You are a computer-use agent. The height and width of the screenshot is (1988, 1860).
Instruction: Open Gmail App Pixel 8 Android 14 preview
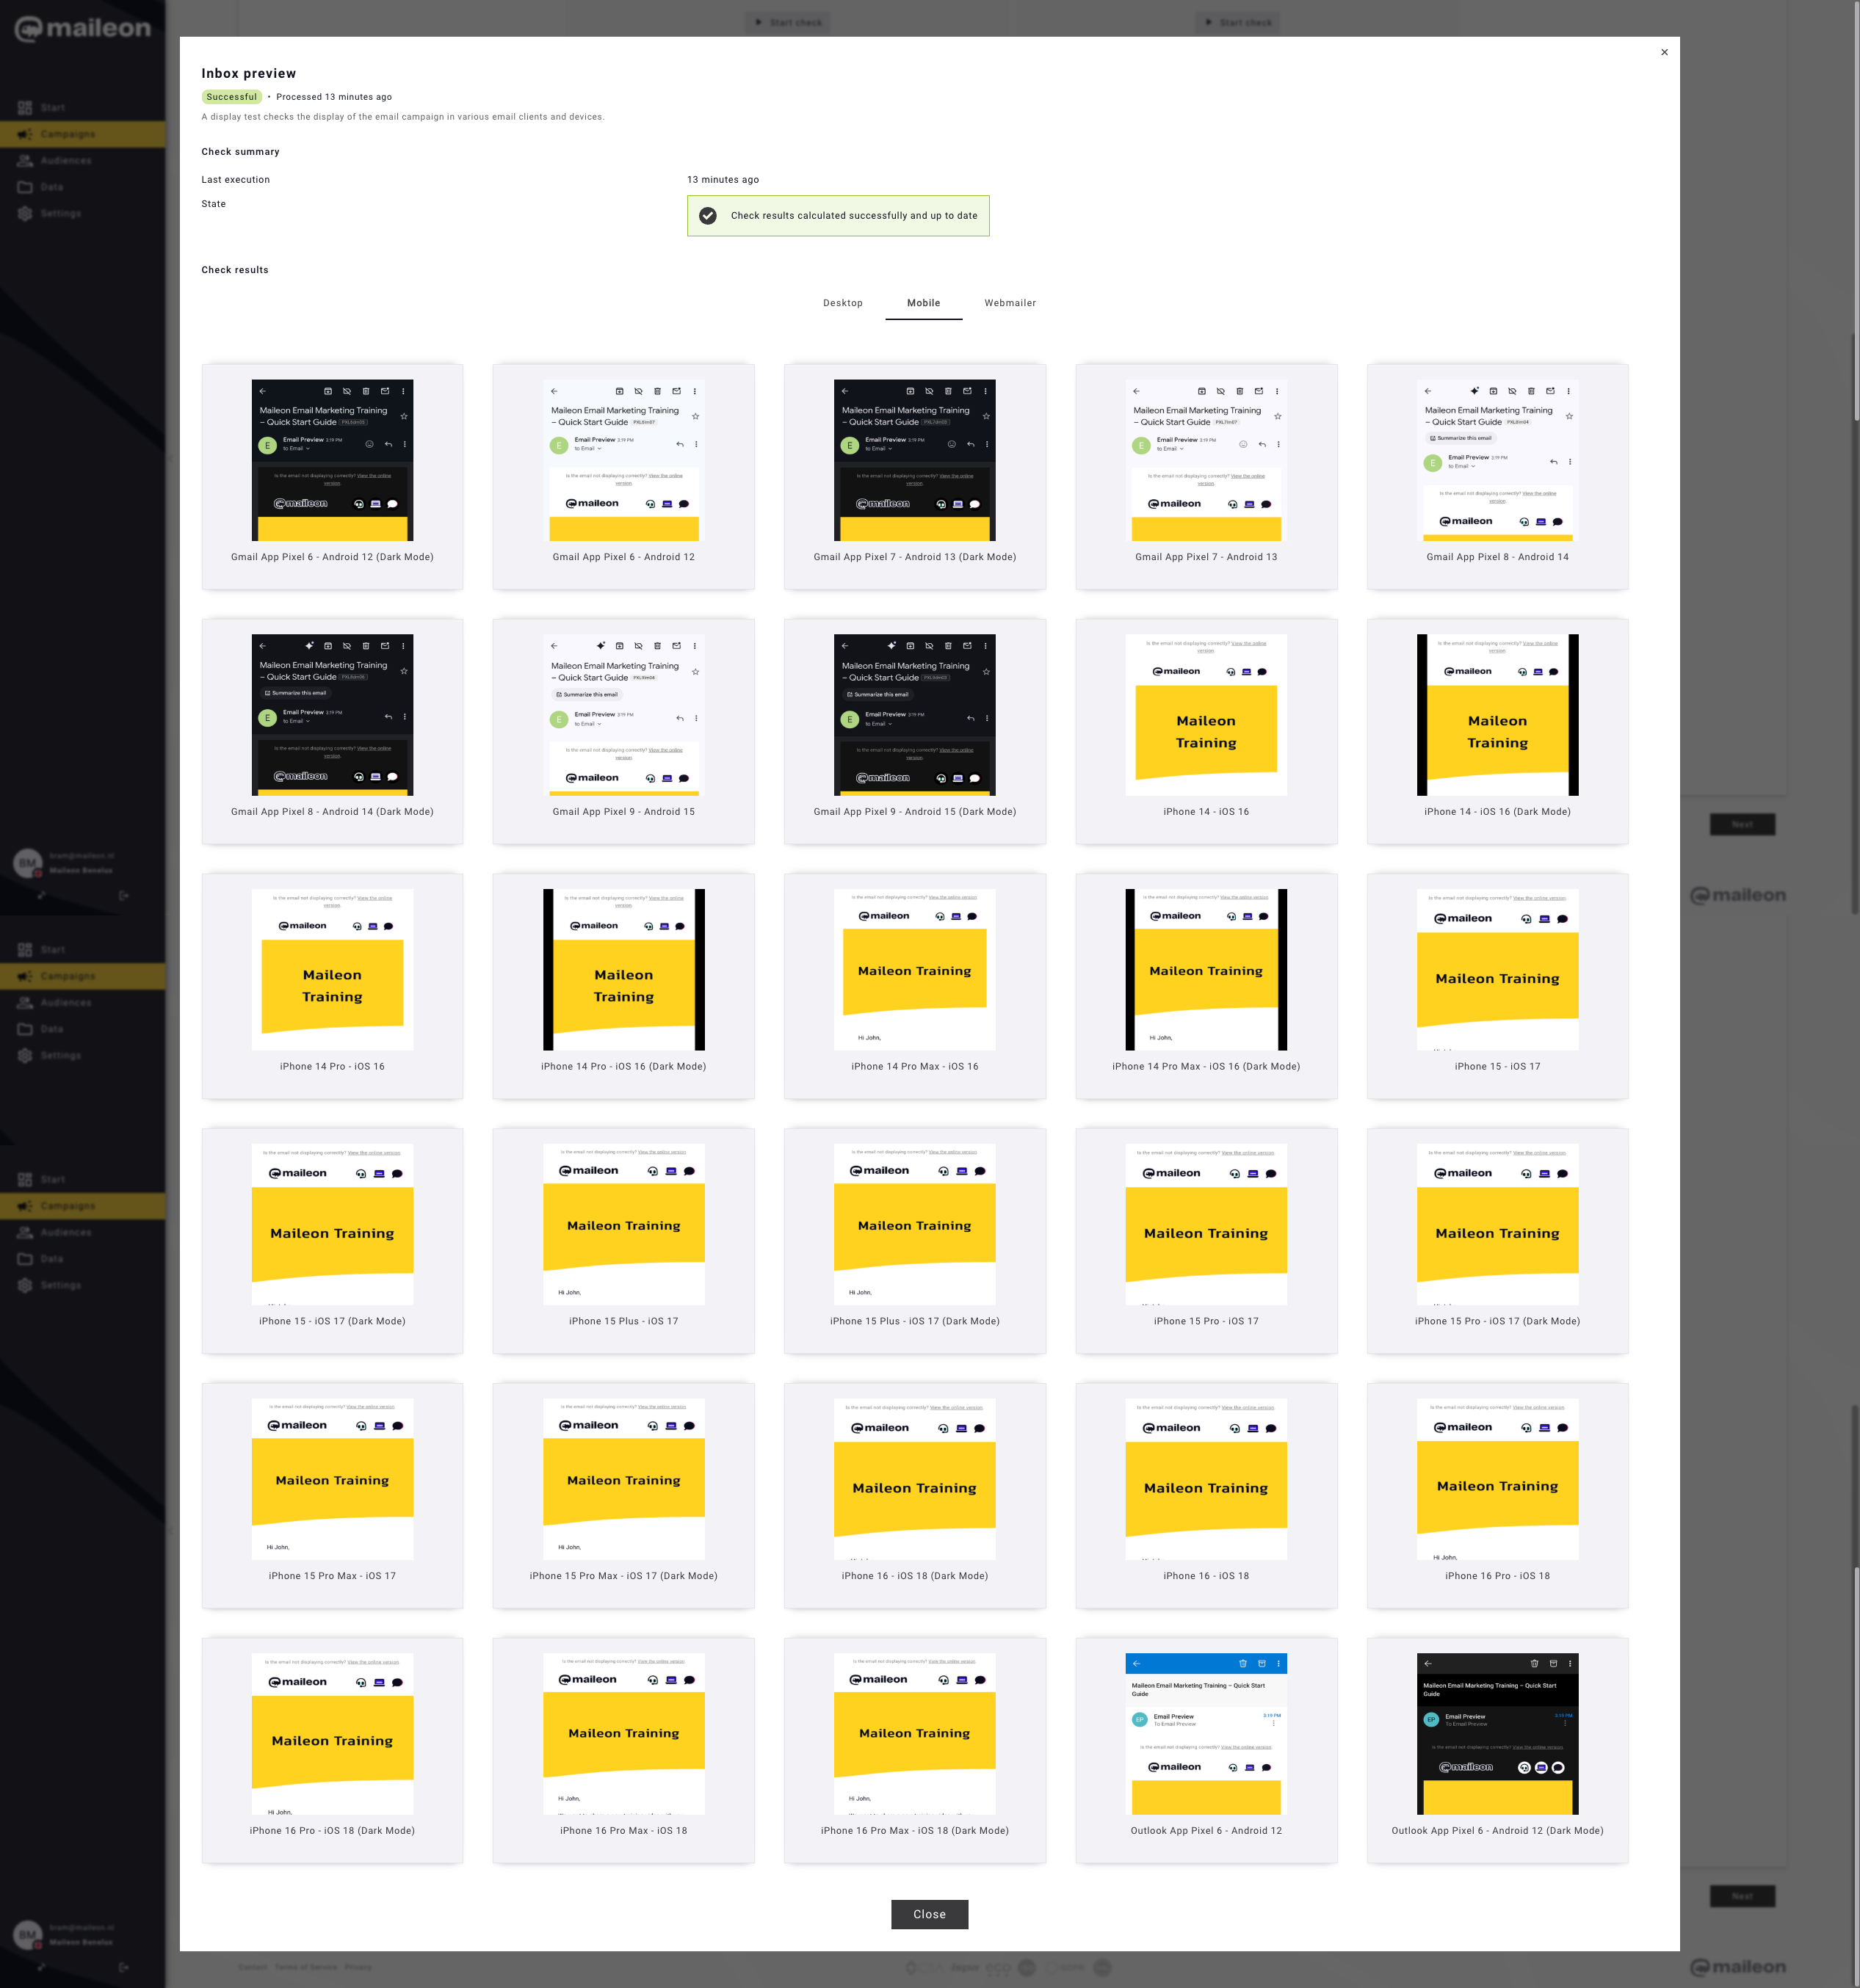[1497, 461]
